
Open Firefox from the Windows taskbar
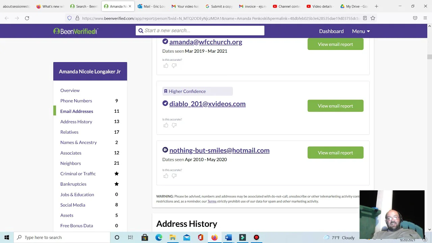[214, 238]
